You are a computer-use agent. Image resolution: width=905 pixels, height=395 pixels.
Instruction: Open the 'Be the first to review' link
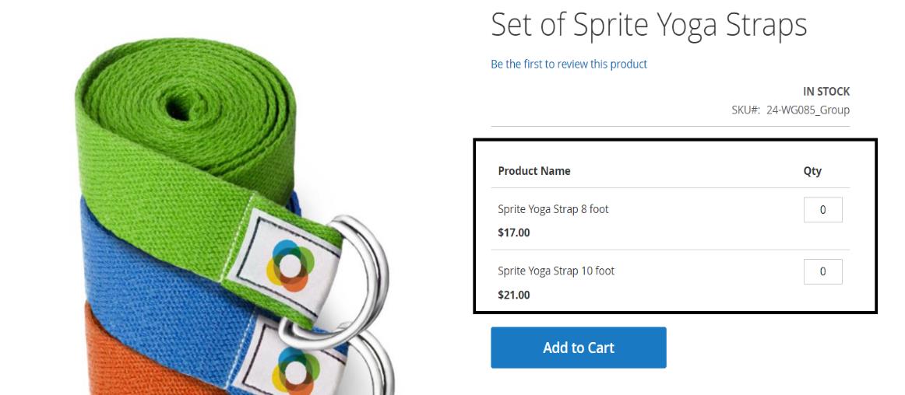(569, 64)
